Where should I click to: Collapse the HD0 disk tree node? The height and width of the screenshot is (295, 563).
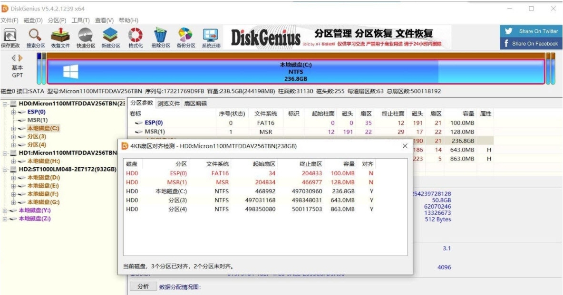pyautogui.click(x=4, y=104)
